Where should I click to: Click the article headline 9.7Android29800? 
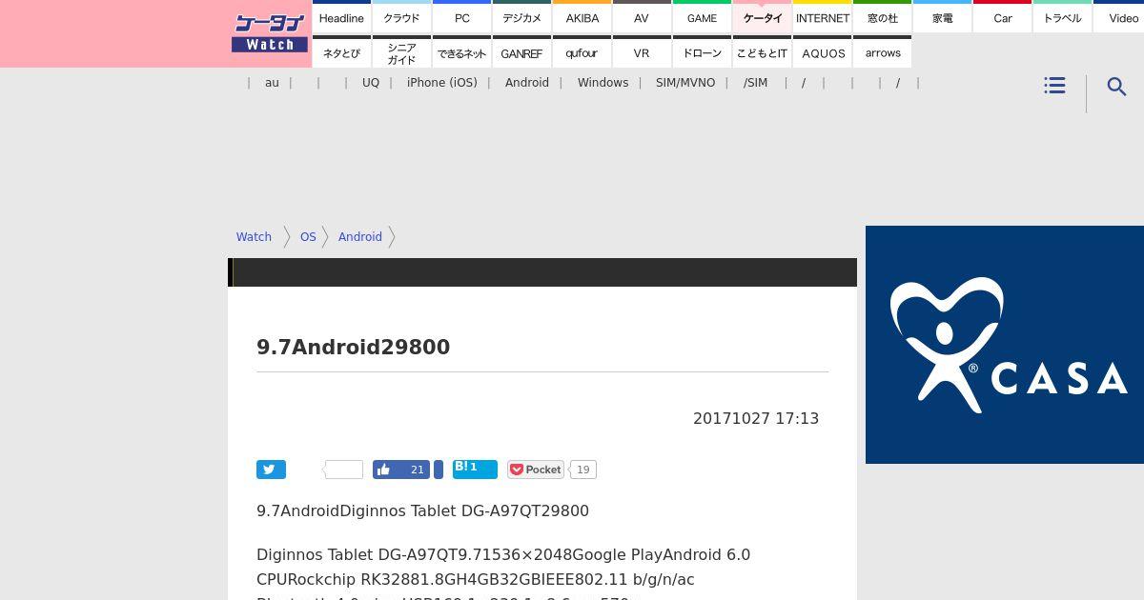(x=353, y=348)
